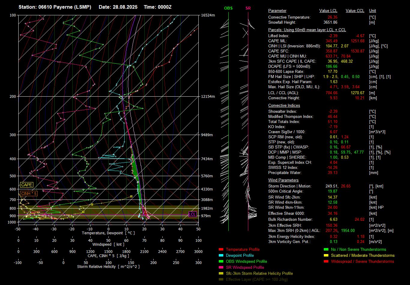Click the yellow CAPE label box on chart
The width and height of the screenshot is (410, 285).
(27, 185)
